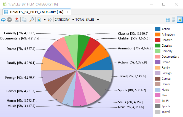Screen dimensions: 183x117
Task: Open chart settings with the tools icon
Action: pos(50,20)
